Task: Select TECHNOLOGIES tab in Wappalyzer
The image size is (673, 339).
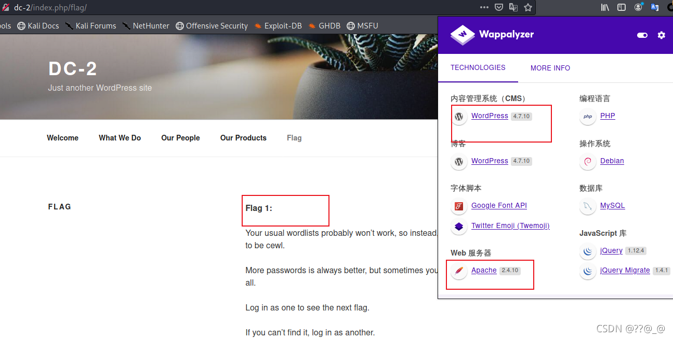Action: [x=478, y=67]
